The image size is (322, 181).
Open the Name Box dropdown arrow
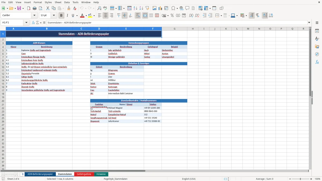point(26,23)
